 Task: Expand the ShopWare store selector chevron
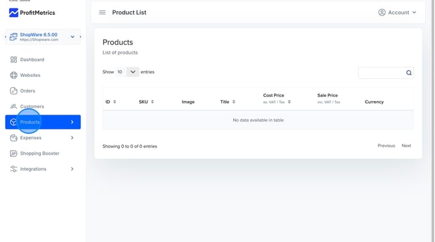(73, 37)
